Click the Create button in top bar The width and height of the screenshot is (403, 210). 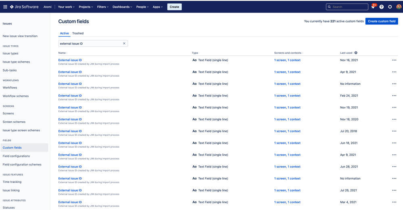(175, 7)
